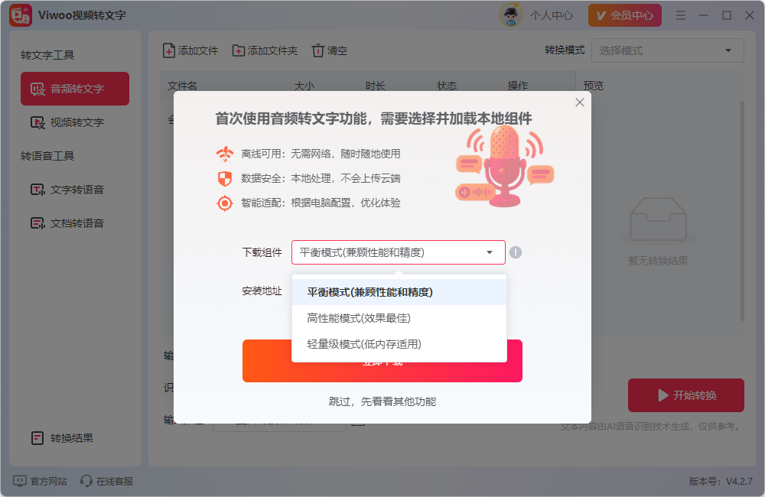Open 会员中心
This screenshot has width=765, height=497.
point(625,15)
